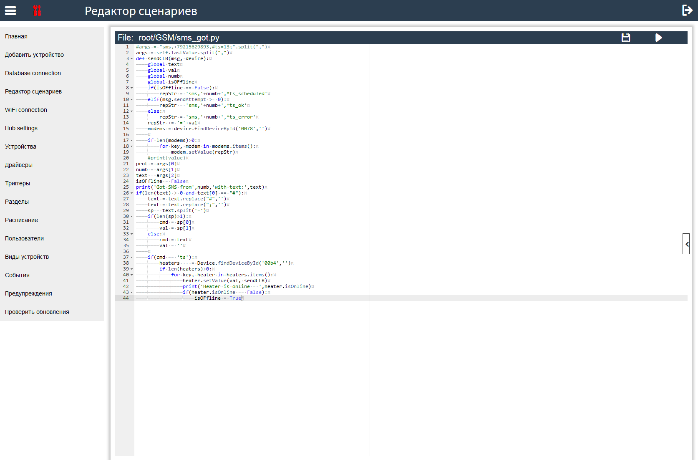The width and height of the screenshot is (698, 460).
Task: Collapse the sendCLB function fold arrow
Action: tap(131, 58)
